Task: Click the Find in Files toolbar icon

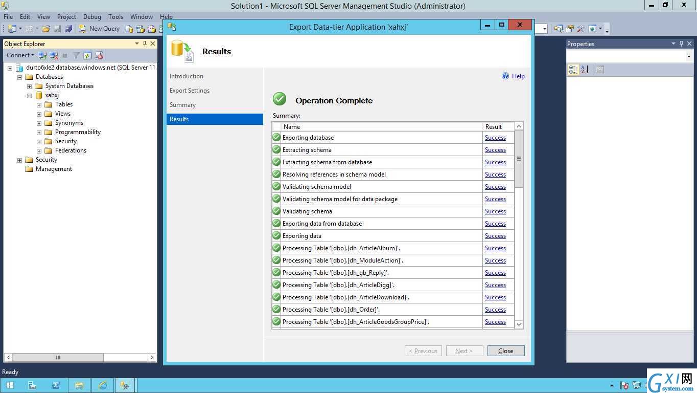Action: pos(558,29)
